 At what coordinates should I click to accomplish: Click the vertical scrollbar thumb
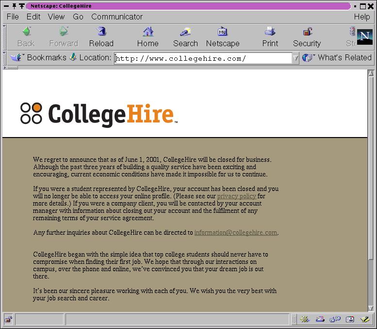pos(371,168)
